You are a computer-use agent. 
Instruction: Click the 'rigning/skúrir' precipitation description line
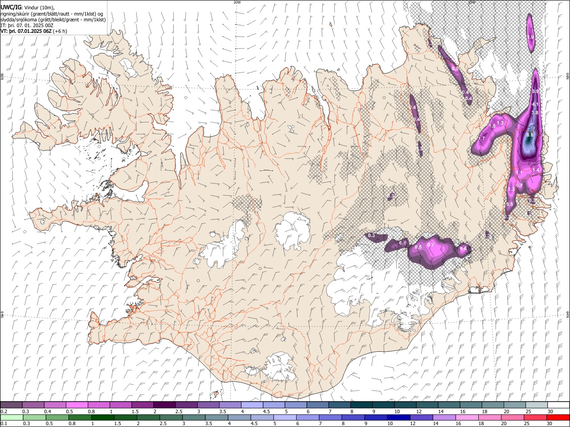pyautogui.click(x=52, y=14)
